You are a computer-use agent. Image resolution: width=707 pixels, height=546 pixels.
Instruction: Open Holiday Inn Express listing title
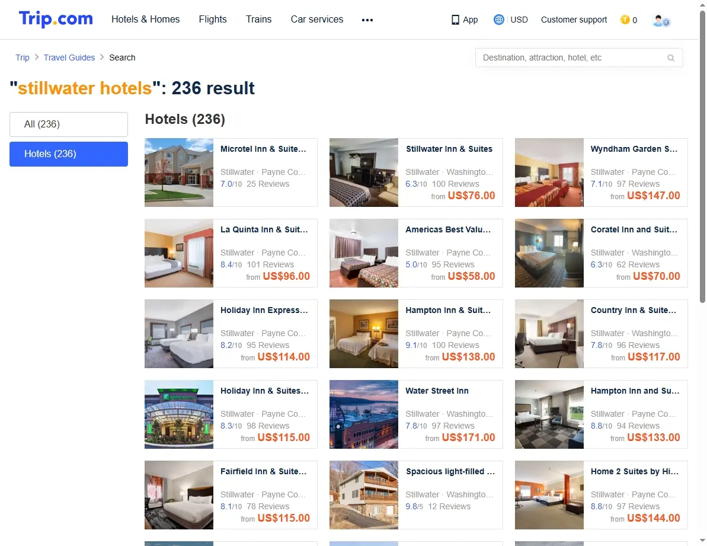(x=264, y=310)
